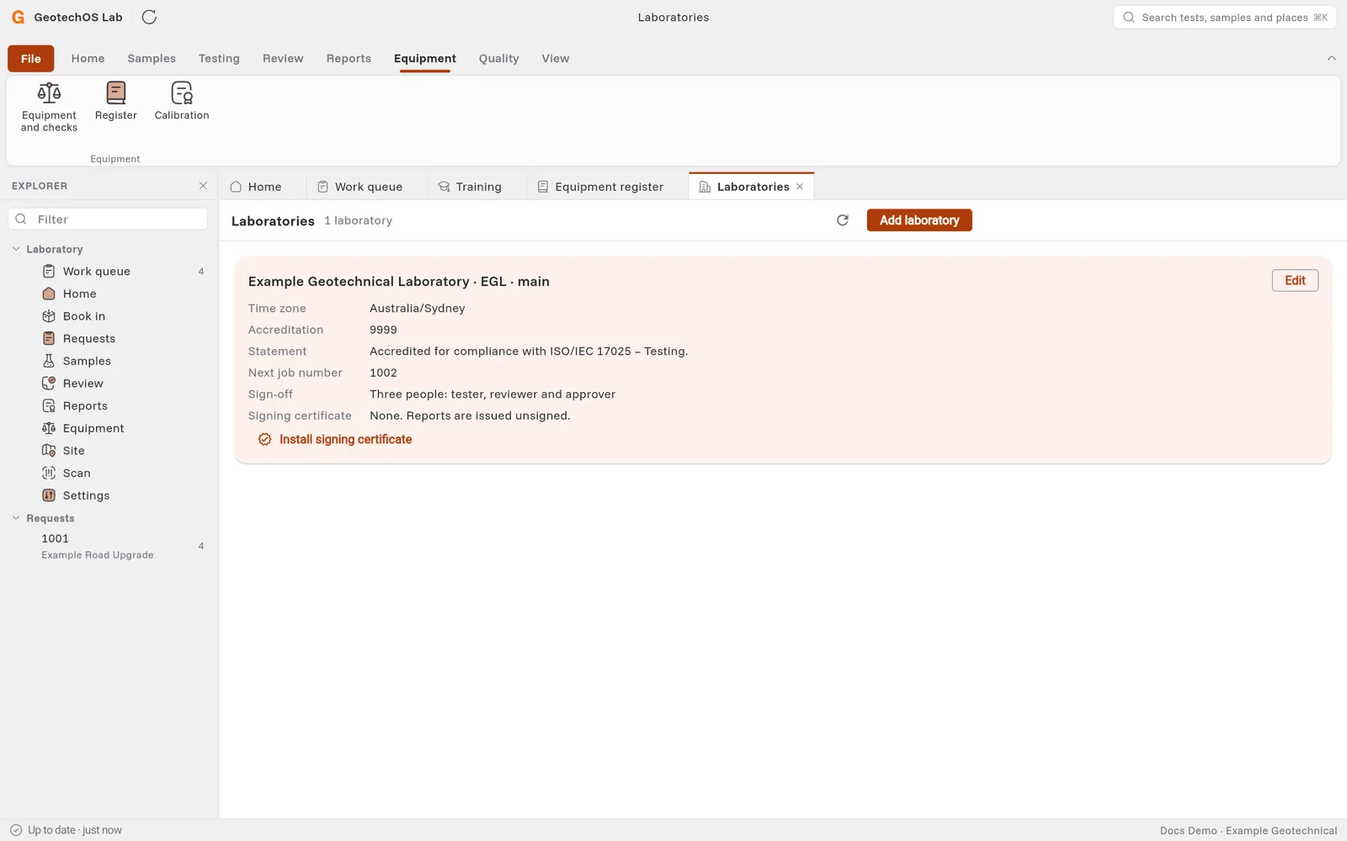Viewport: 1347px width, 841px height.
Task: Click the Australia/Sydney time zone value
Action: tap(418, 309)
